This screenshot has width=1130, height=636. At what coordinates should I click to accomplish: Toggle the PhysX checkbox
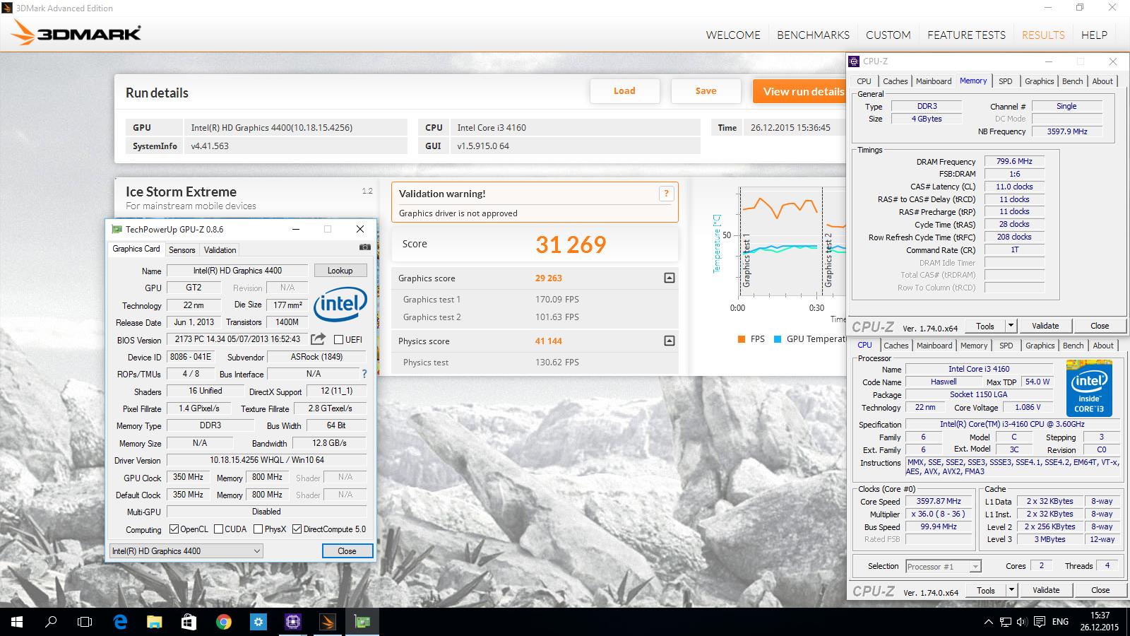(x=258, y=529)
